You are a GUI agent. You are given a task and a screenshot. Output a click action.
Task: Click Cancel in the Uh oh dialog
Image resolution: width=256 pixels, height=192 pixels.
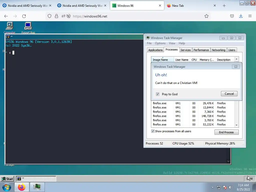(x=229, y=94)
